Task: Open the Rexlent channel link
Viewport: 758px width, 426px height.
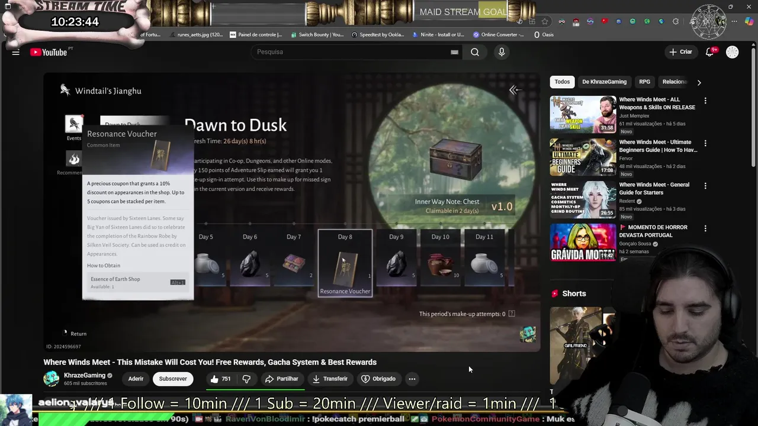Action: coord(628,201)
